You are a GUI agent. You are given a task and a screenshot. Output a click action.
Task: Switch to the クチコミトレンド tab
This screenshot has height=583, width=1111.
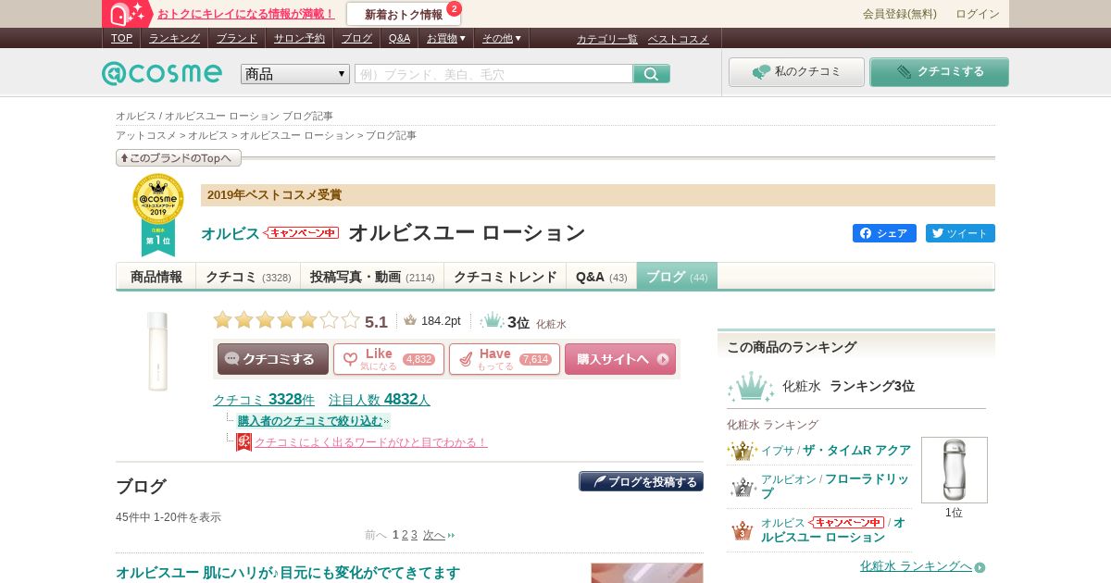pyautogui.click(x=506, y=276)
